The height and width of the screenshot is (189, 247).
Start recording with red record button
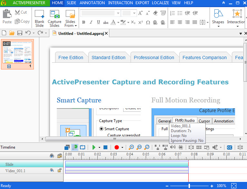pyautogui.click(x=117, y=147)
